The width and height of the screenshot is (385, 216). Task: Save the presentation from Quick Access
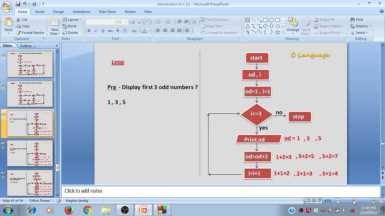[x=18, y=4]
